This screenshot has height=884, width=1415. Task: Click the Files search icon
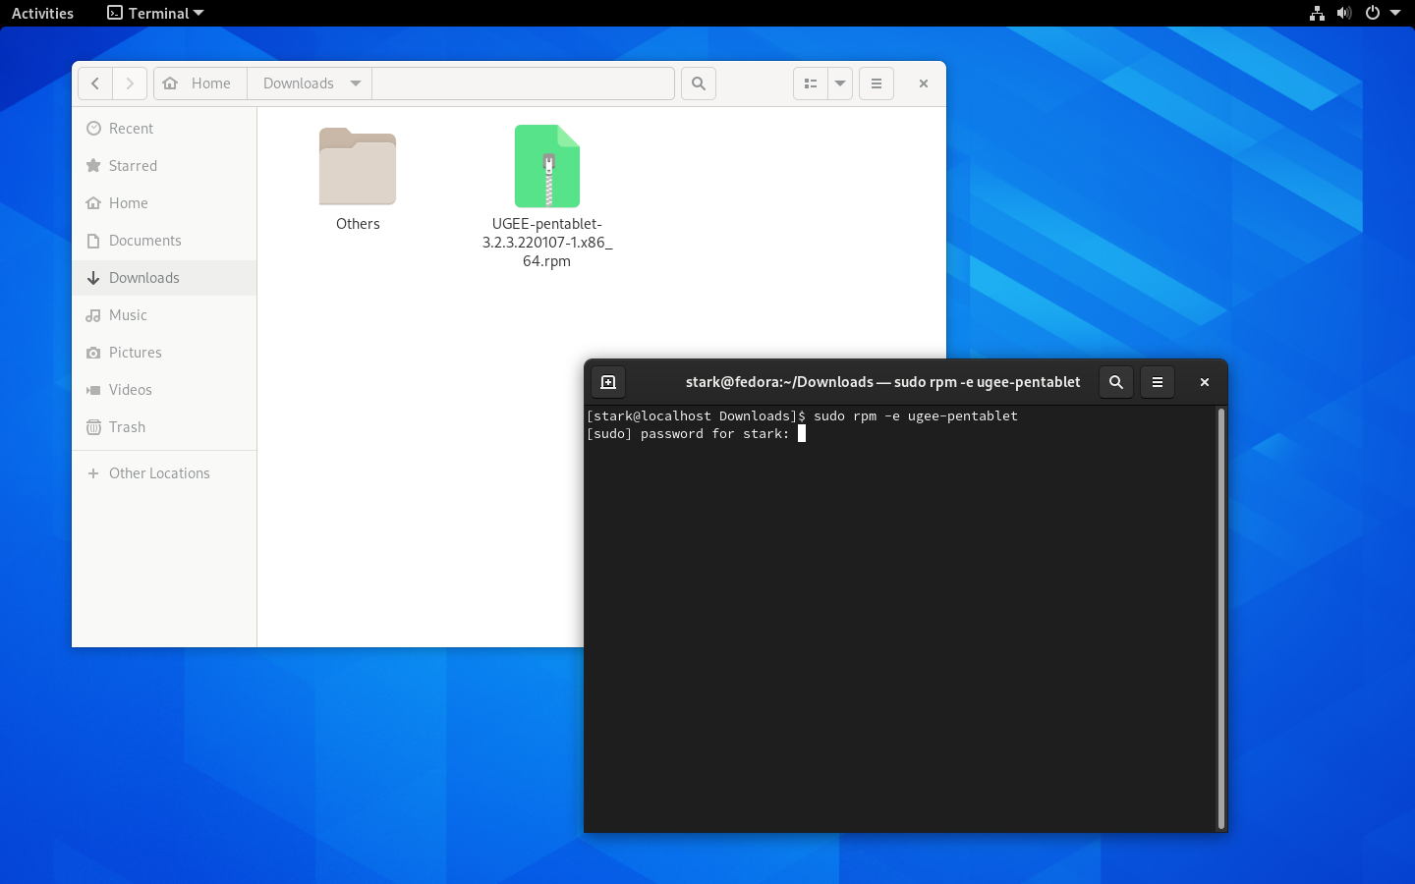(x=699, y=83)
